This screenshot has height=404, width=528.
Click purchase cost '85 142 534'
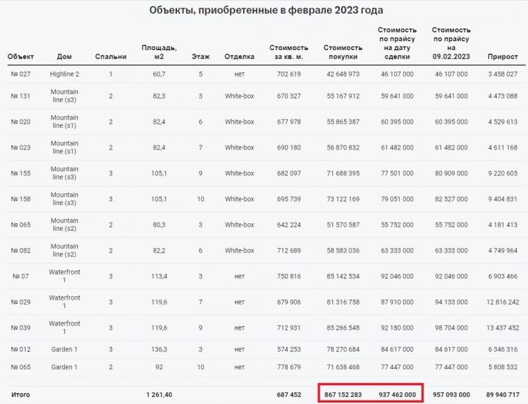(x=343, y=276)
